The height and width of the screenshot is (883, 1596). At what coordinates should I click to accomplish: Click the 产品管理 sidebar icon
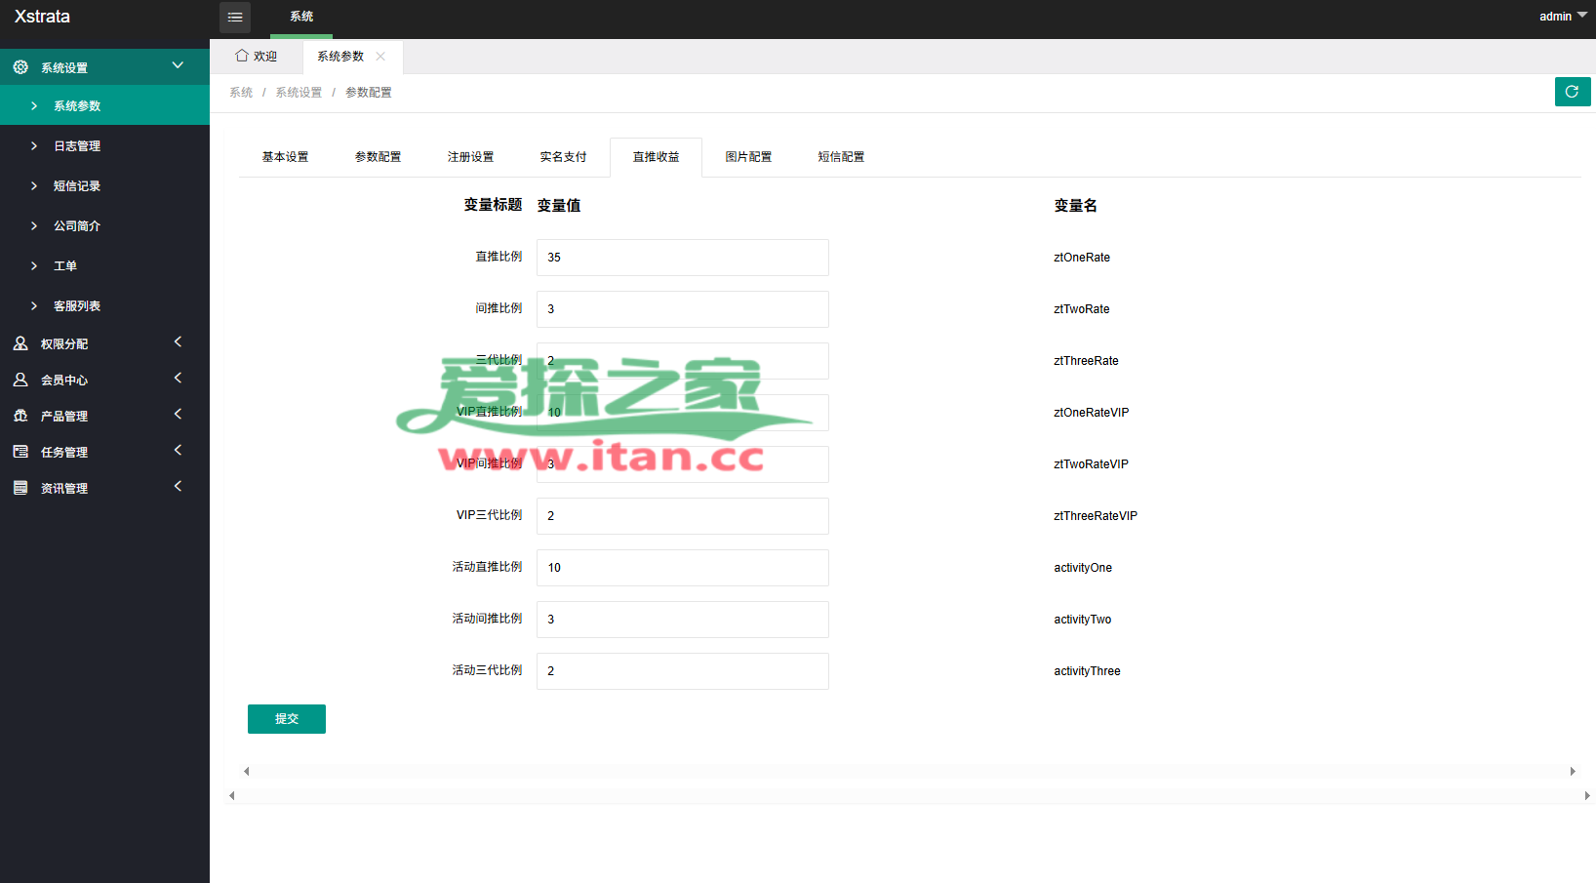coord(20,416)
